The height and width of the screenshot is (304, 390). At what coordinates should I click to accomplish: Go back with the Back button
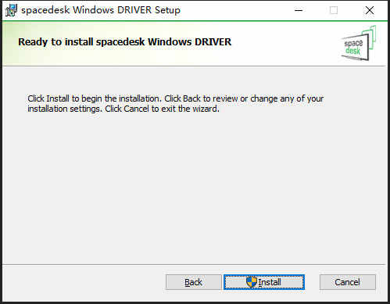coord(194,282)
